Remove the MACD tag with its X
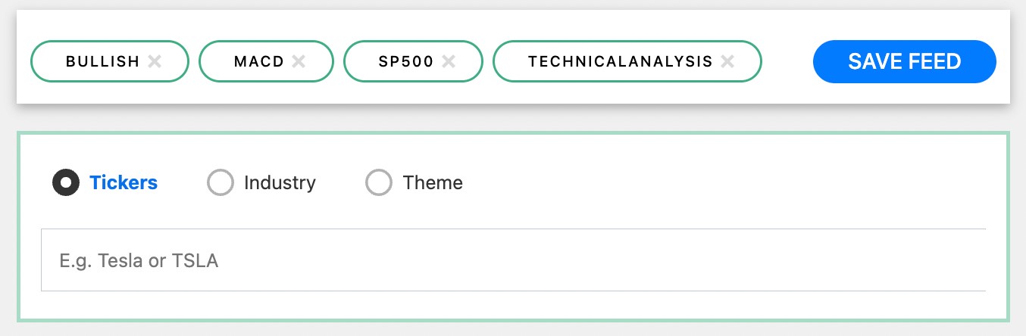This screenshot has width=1026, height=336. [299, 61]
